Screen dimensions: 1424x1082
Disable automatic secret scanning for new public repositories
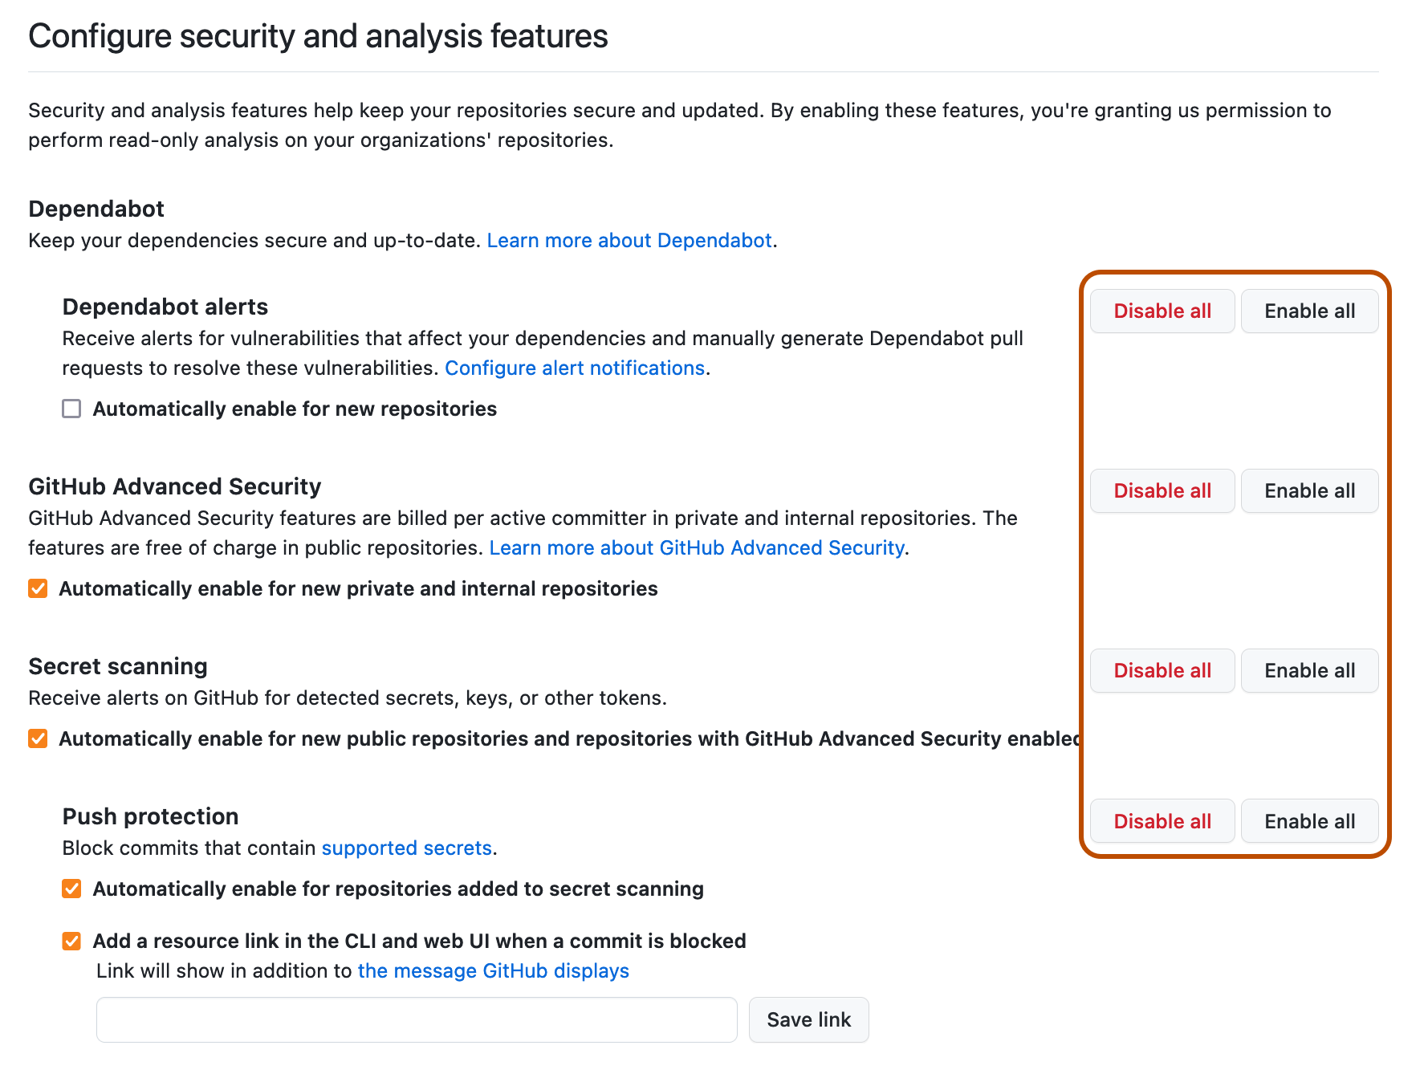[x=37, y=738]
